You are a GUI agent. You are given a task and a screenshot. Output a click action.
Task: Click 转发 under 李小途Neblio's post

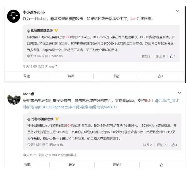(71, 76)
